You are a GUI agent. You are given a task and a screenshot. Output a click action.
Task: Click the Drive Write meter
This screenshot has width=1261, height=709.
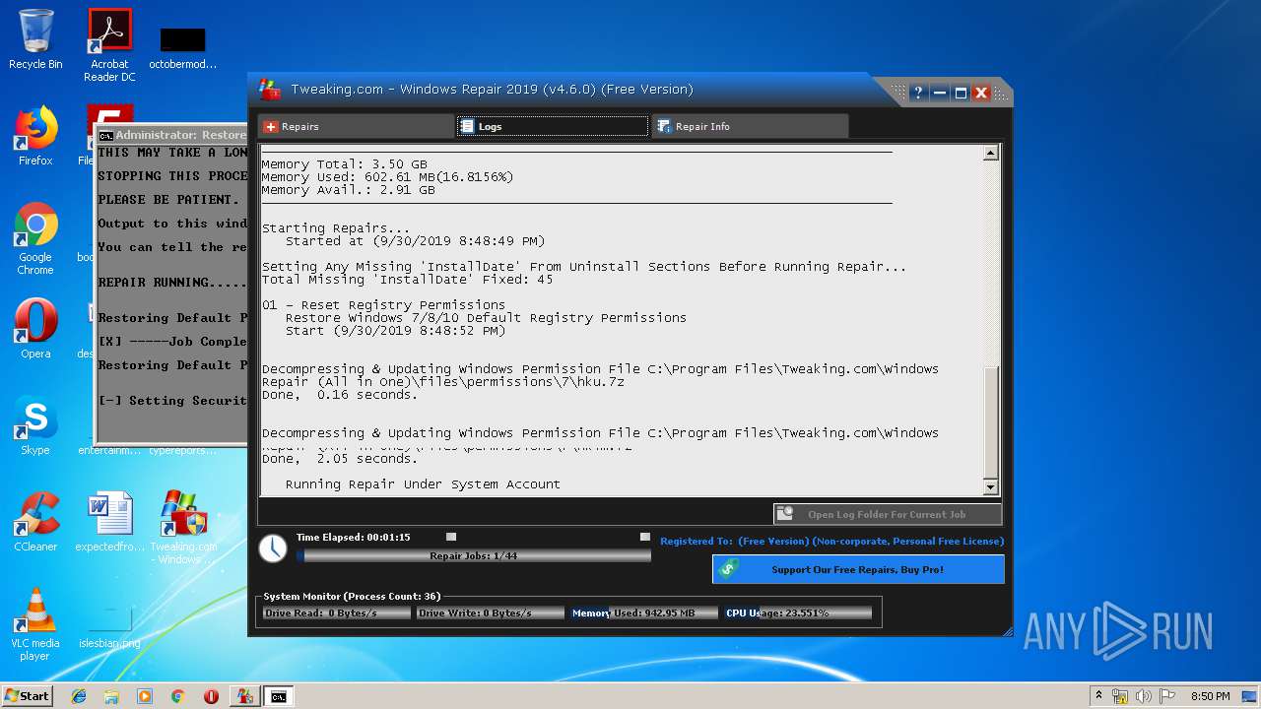[490, 612]
